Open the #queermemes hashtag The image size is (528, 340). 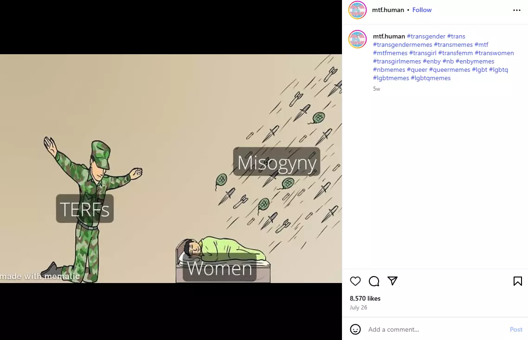(450, 69)
